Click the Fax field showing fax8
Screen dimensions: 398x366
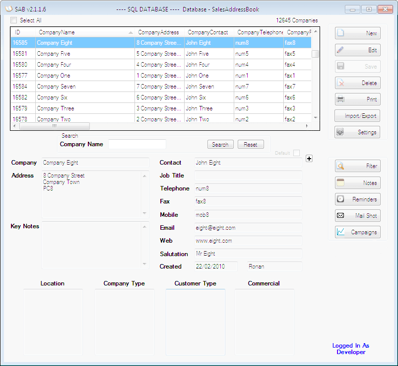point(248,201)
